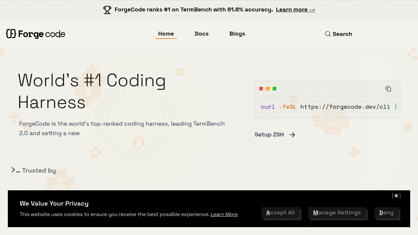
Task: Click the "We Value Your Privacy" title
Action: point(54,203)
